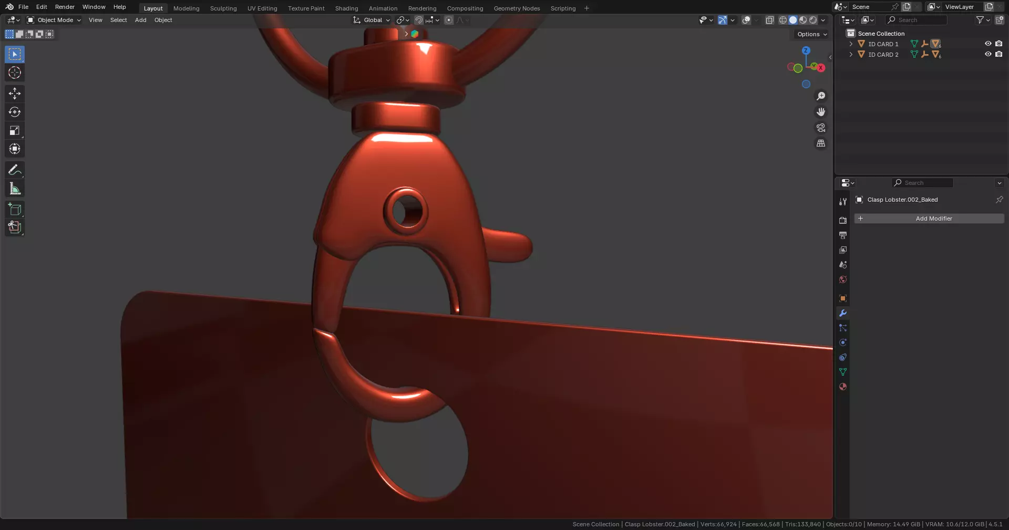This screenshot has width=1009, height=530.
Task: Open the viewport Add menu
Action: click(x=140, y=20)
